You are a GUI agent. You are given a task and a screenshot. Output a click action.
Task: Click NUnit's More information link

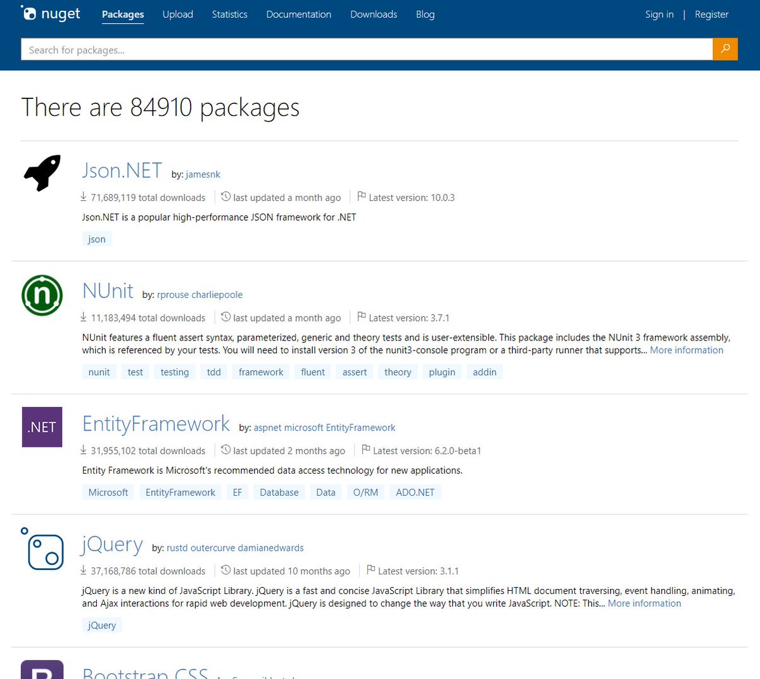pos(687,350)
